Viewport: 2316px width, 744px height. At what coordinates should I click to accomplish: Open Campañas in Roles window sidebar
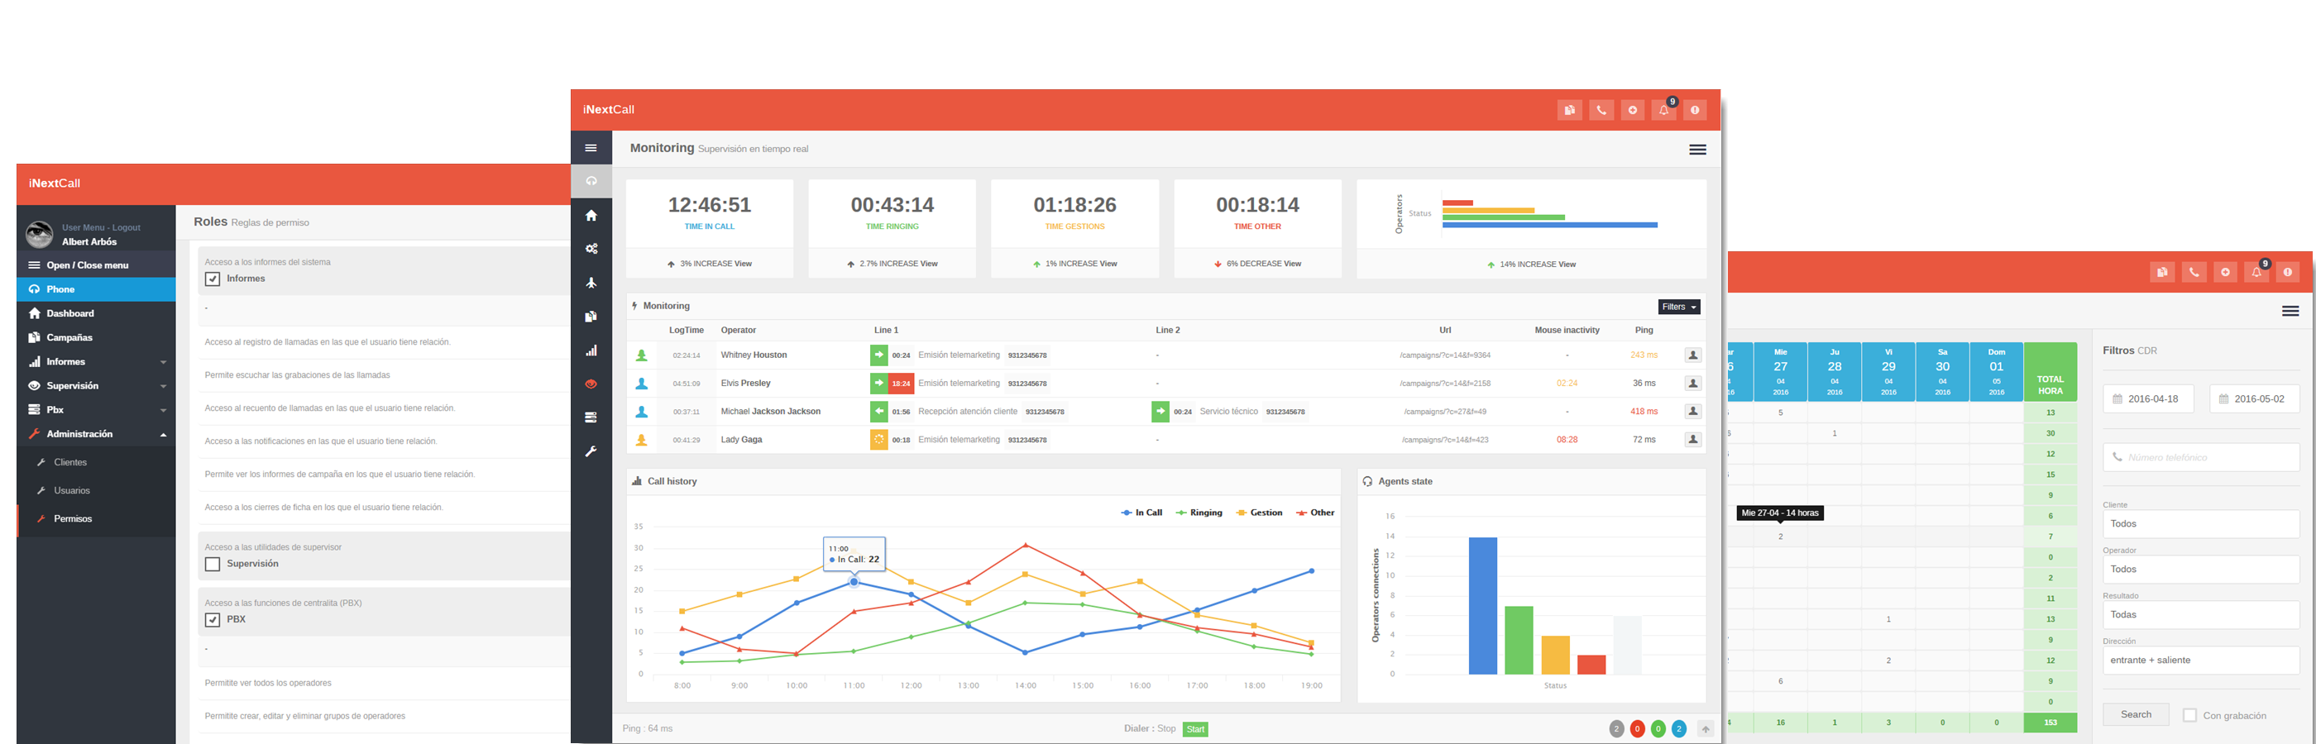tap(96, 338)
